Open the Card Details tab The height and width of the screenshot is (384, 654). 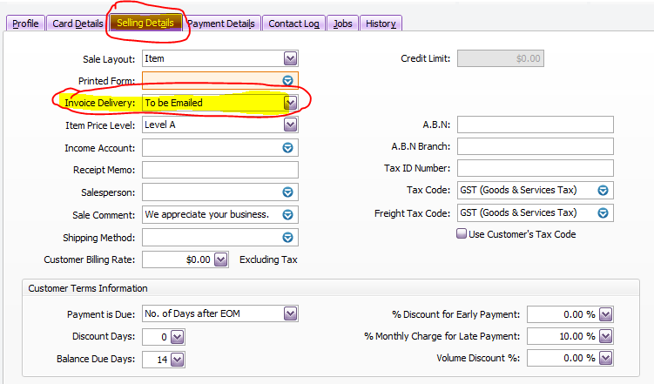coord(78,24)
